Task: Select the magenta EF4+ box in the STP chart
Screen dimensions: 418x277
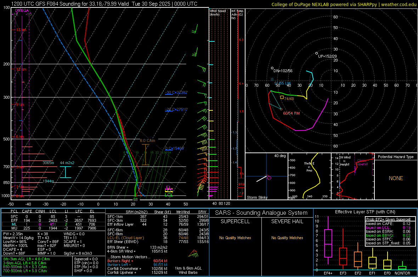Action: [x=328, y=243]
